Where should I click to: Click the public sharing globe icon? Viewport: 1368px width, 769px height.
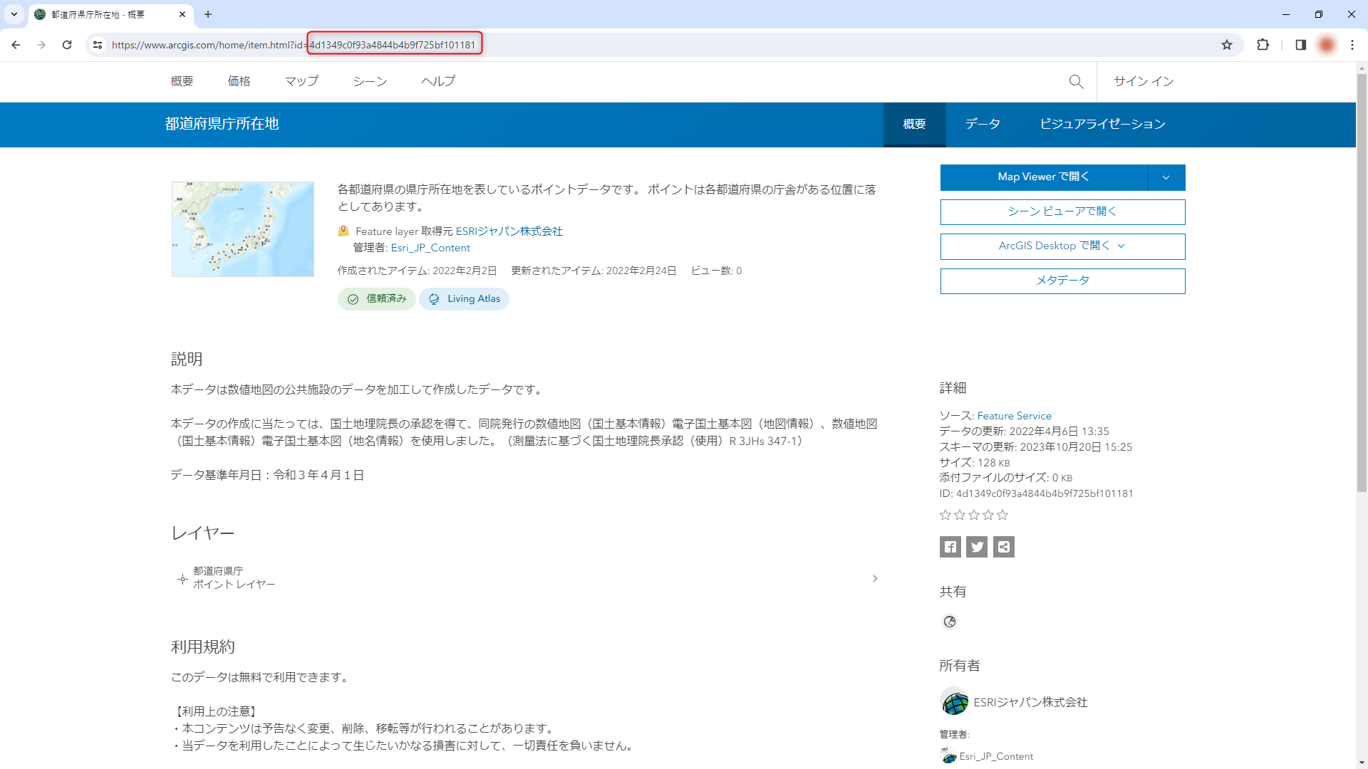(950, 622)
